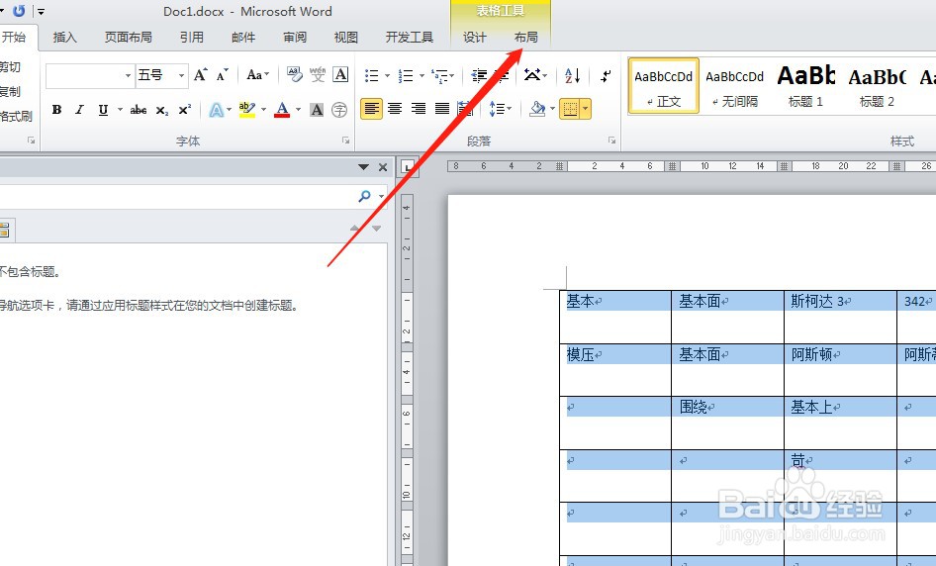
Task: Click navigation search input field
Action: coord(177,197)
